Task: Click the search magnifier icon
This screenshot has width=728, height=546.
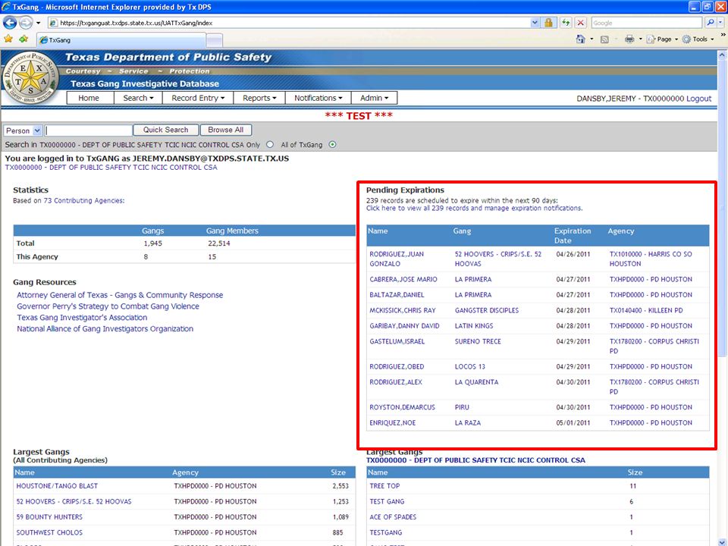Action: click(x=711, y=23)
